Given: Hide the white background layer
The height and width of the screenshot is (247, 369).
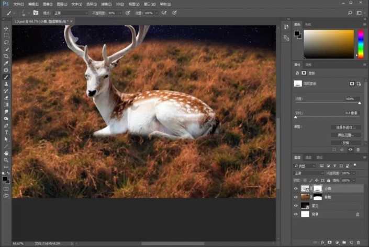Looking at the screenshot, I should click(x=296, y=214).
